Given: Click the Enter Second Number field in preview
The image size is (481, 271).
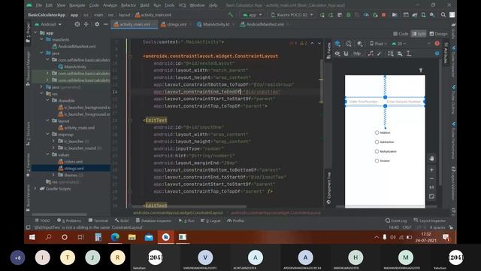Looking at the screenshot, I should click(404, 102).
